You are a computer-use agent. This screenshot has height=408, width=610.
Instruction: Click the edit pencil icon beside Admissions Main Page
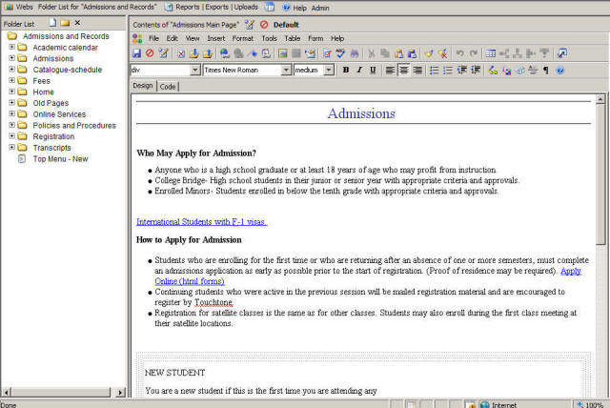pos(250,25)
